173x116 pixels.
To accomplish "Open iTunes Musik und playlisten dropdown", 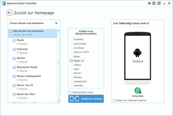I will click(56, 23).
